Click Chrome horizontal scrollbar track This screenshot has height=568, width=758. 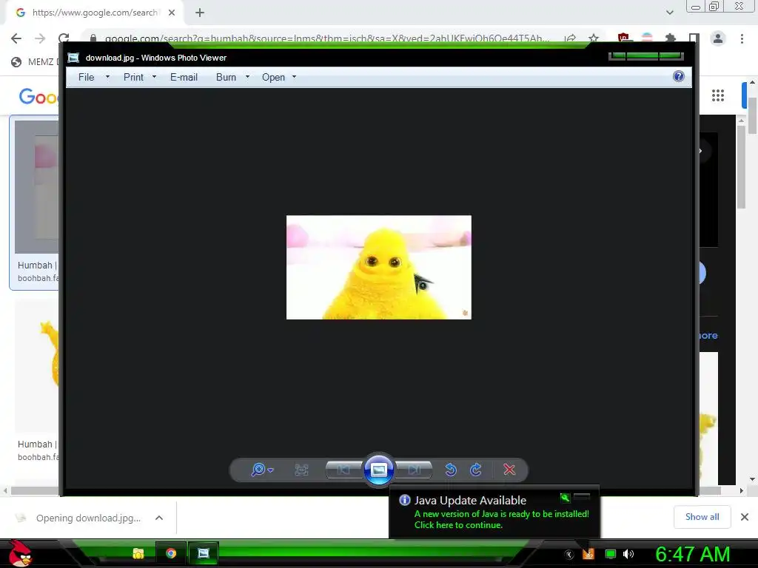coord(372,491)
